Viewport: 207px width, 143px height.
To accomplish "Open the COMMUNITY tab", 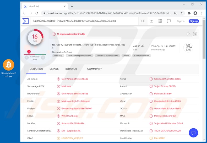I will [94, 69].
